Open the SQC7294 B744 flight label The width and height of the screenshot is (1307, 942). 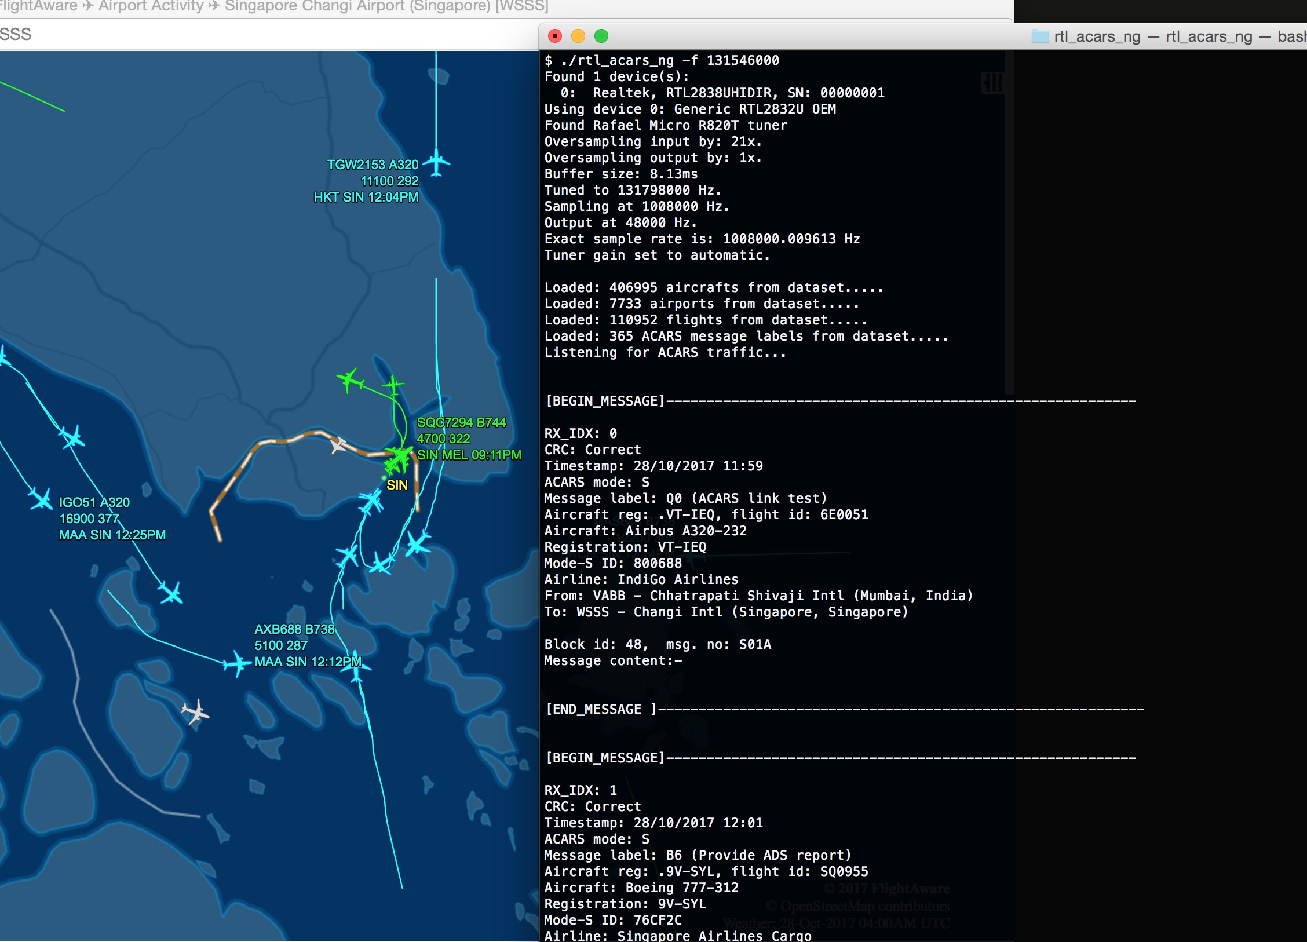point(469,439)
